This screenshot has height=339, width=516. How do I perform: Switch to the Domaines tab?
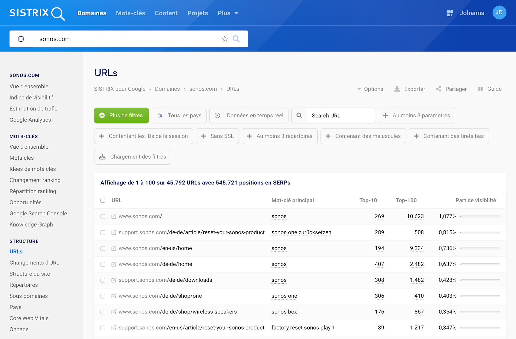92,13
